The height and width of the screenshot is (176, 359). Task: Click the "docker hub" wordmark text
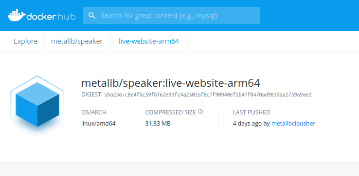[51, 16]
